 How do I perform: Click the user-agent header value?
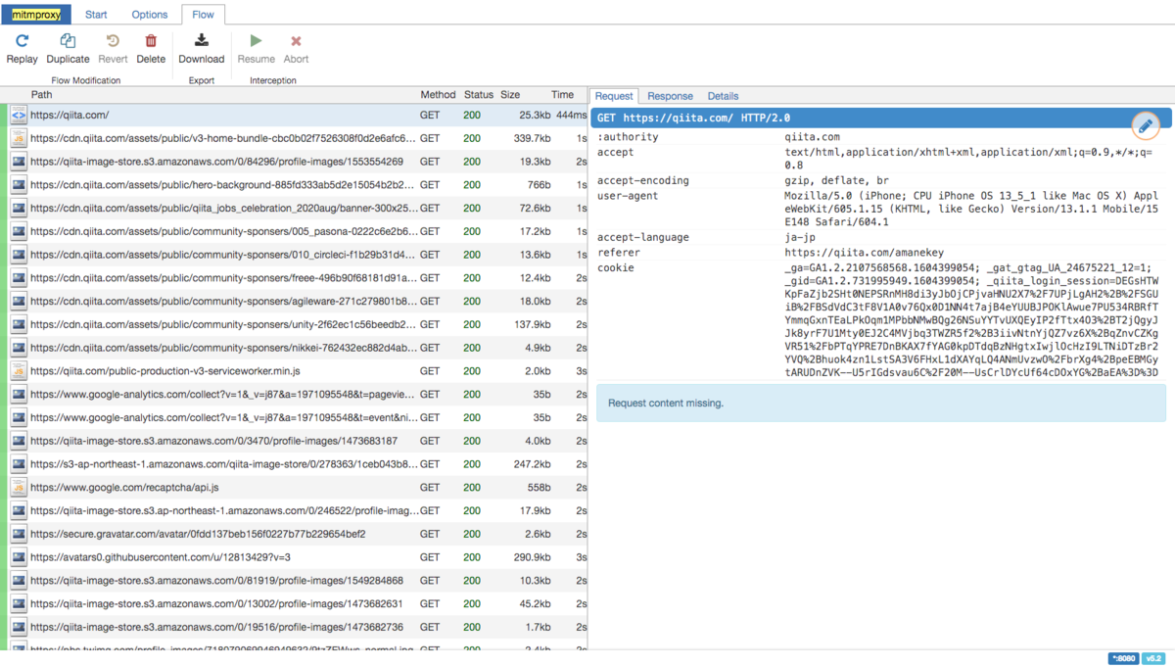click(x=971, y=209)
